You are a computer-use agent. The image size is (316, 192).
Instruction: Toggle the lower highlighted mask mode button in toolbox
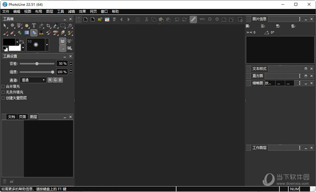point(63,48)
